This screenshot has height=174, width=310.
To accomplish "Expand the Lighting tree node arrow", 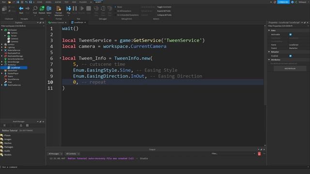I will pyautogui.click(x=2, y=47).
